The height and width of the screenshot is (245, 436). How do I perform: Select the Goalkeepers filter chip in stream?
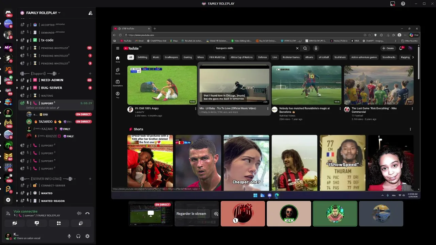[x=171, y=57]
